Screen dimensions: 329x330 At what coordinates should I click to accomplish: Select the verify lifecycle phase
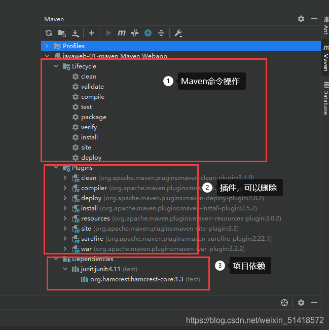point(89,127)
